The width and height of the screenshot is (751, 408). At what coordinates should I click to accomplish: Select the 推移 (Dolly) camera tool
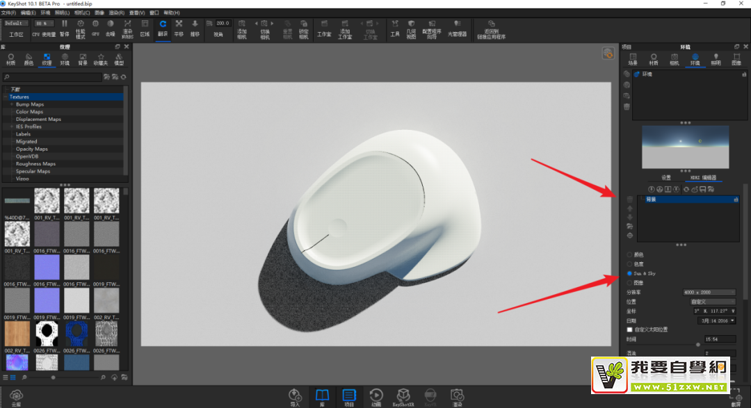tap(195, 28)
